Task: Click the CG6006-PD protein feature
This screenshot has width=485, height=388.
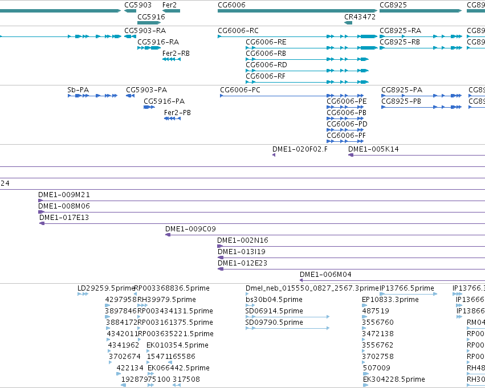Action: coord(347,124)
